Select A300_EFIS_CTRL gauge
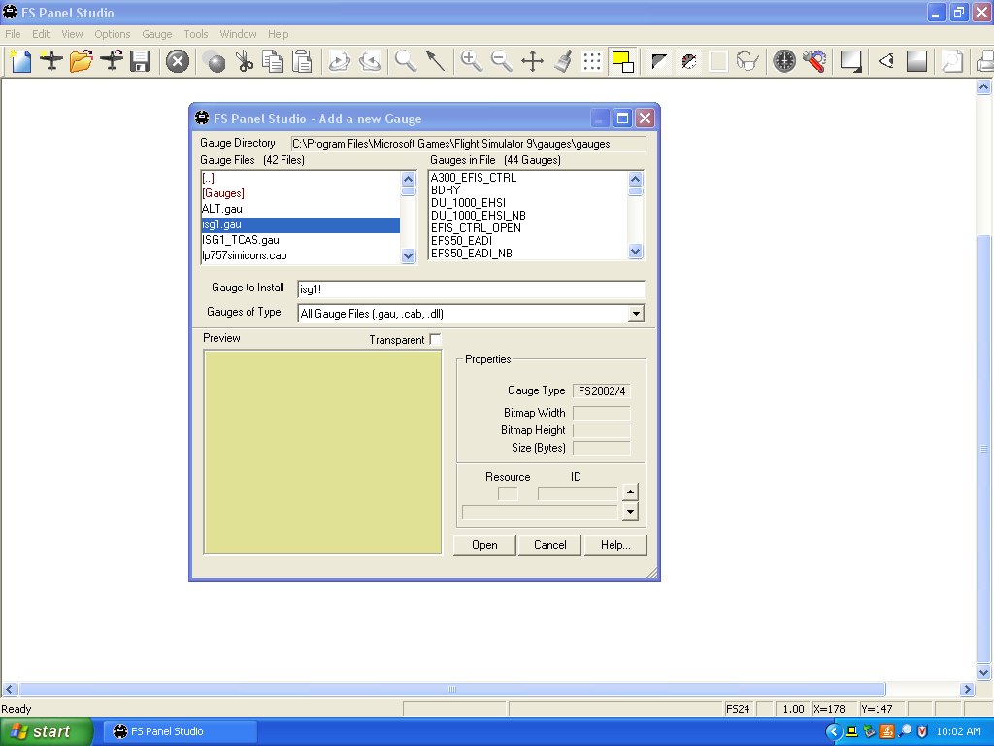The height and width of the screenshot is (746, 994). (x=527, y=178)
